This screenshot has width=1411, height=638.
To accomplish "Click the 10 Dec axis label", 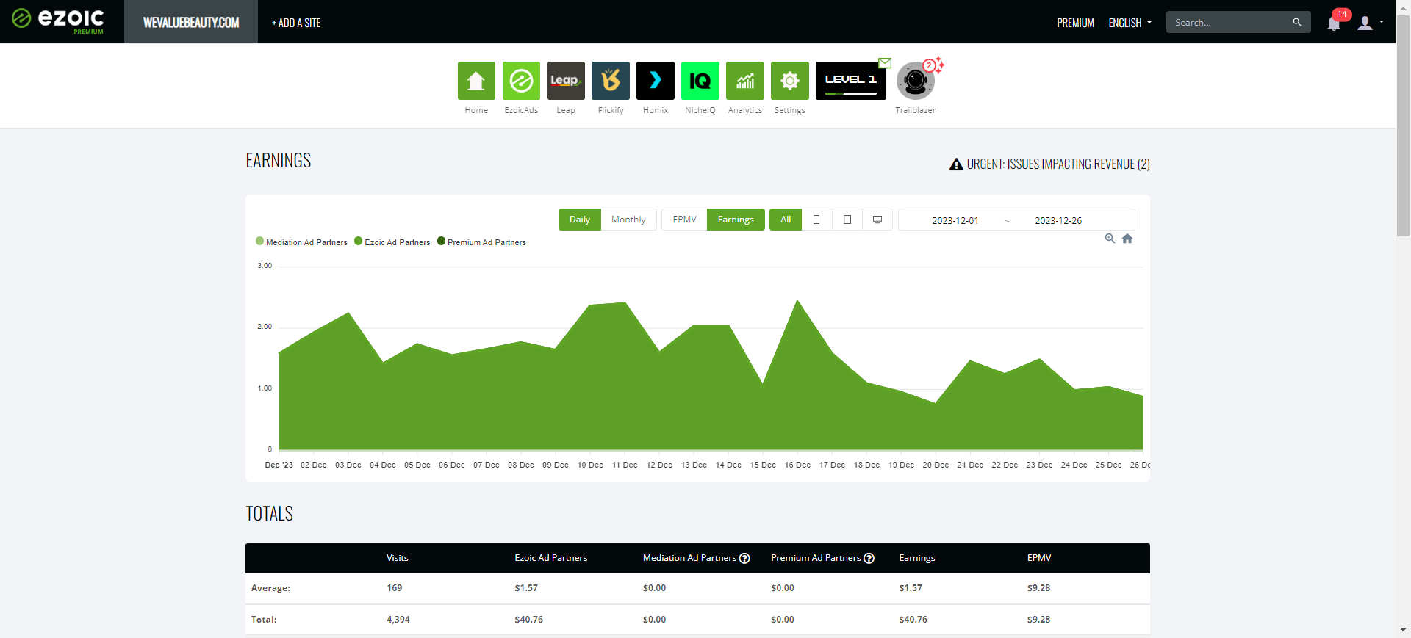I will 590,465.
